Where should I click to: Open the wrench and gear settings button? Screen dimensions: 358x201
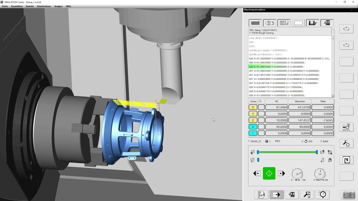pos(346,143)
